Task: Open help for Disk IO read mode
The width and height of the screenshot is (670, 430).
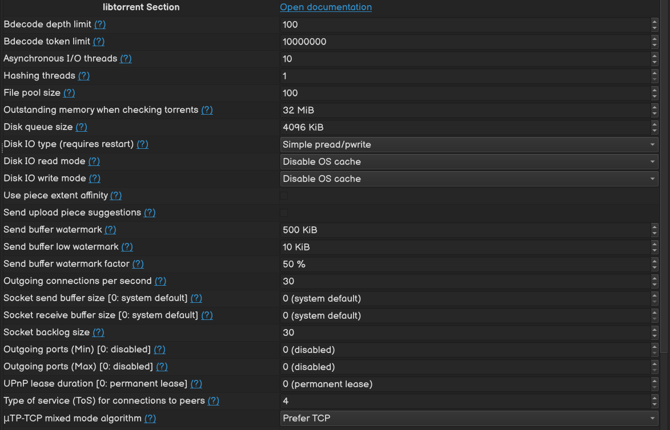Action: pyautogui.click(x=94, y=161)
